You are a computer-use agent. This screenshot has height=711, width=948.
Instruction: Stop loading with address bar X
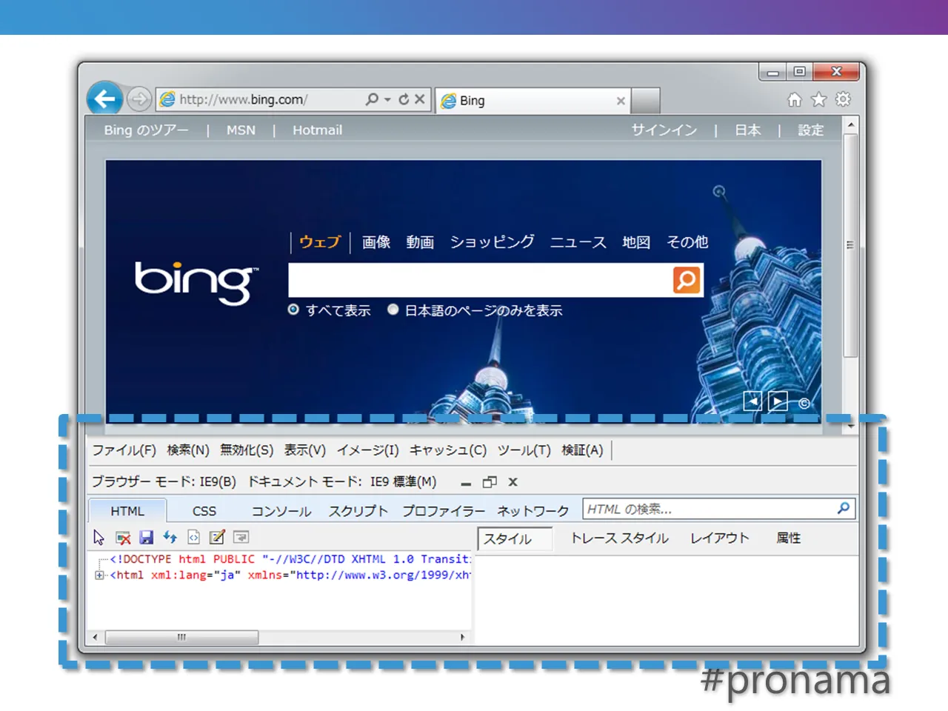click(x=420, y=99)
